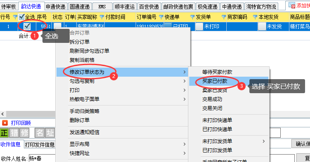
Task: Switch to 极兔速递 tab
Action: pos(208,7)
